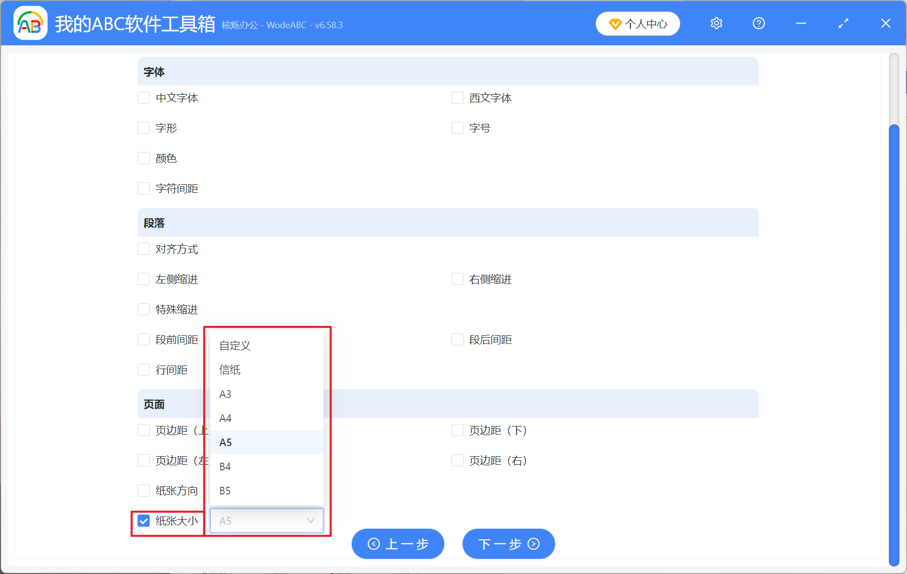Click the 页面 section header
907x574 pixels.
(x=153, y=403)
